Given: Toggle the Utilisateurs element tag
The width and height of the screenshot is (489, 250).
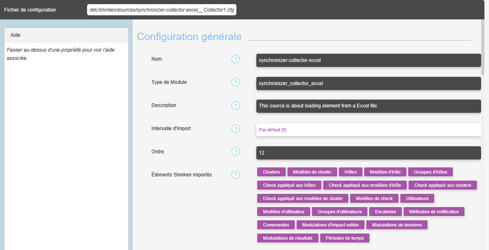Looking at the screenshot, I should (417, 198).
